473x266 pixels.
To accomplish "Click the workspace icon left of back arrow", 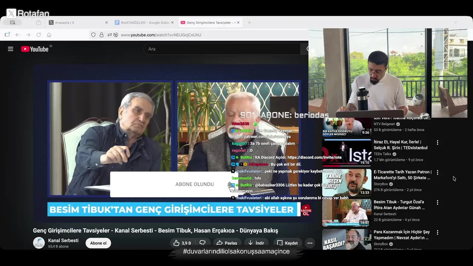I will tap(7, 35).
